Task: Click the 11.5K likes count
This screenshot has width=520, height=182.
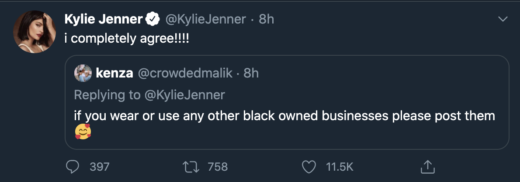Action: pos(340,166)
